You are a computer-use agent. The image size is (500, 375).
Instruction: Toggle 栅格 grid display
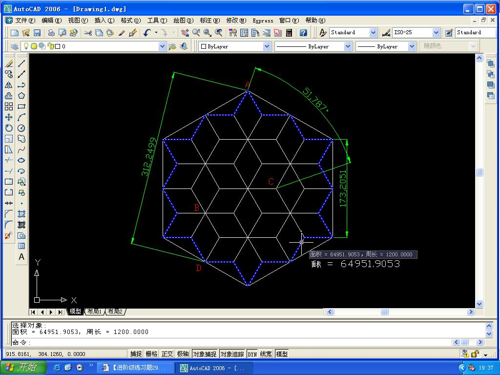click(151, 354)
